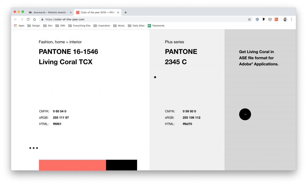Click the Get Living Coral ASE text
Viewport: 307px width, 185px height.
259,58
